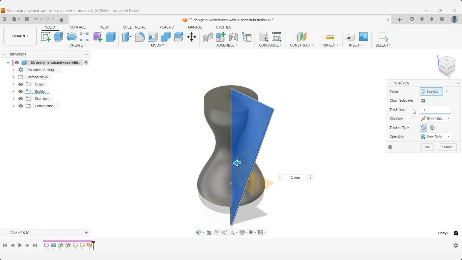Disable the Chain Selection checkbox
462x260 pixels.
point(423,100)
